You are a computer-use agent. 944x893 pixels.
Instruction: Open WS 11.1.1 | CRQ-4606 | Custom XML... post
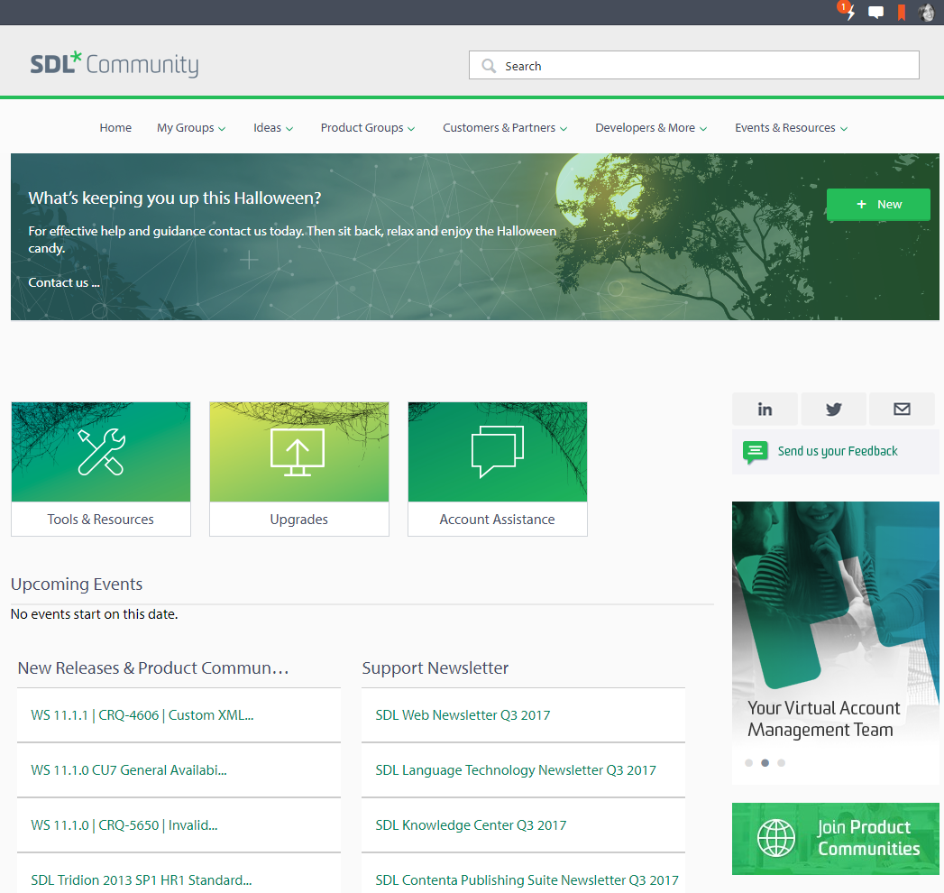pyautogui.click(x=142, y=714)
